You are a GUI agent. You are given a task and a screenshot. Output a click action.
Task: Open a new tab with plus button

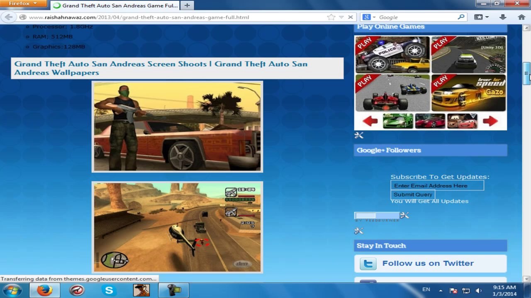click(x=187, y=5)
